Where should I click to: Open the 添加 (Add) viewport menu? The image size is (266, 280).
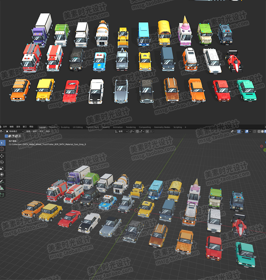[x=41, y=131]
